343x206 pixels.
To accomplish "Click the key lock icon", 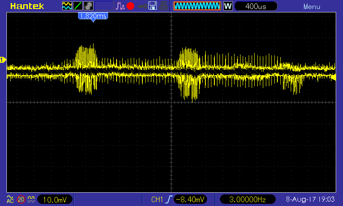I will [142, 6].
